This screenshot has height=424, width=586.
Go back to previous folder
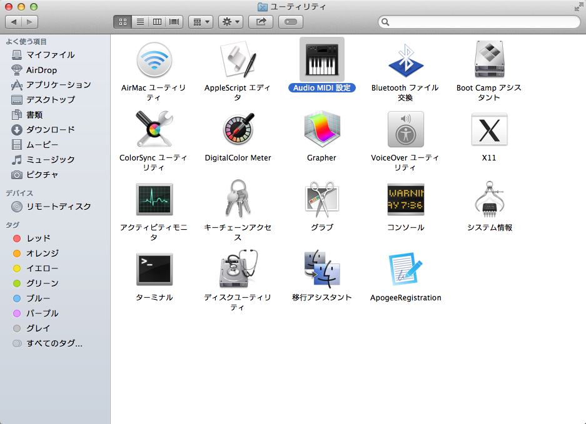click(x=14, y=22)
